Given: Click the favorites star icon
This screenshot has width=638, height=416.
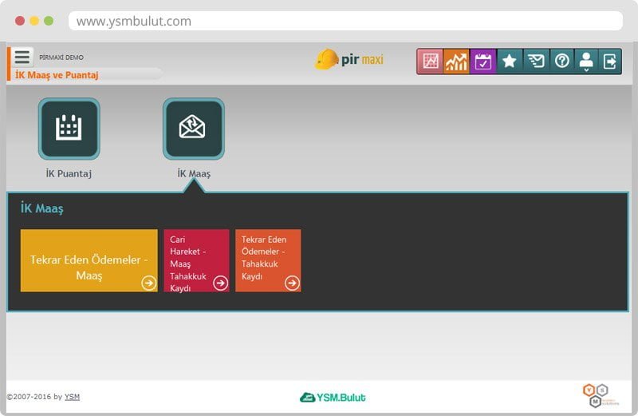Looking at the screenshot, I should (509, 61).
